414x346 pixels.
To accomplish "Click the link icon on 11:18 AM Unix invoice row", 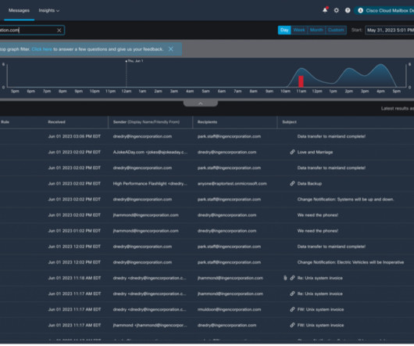I will click(292, 278).
